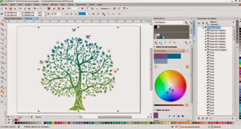
Task: Click the ColorStyle13 name field
Action: pyautogui.click(x=168, y=22)
